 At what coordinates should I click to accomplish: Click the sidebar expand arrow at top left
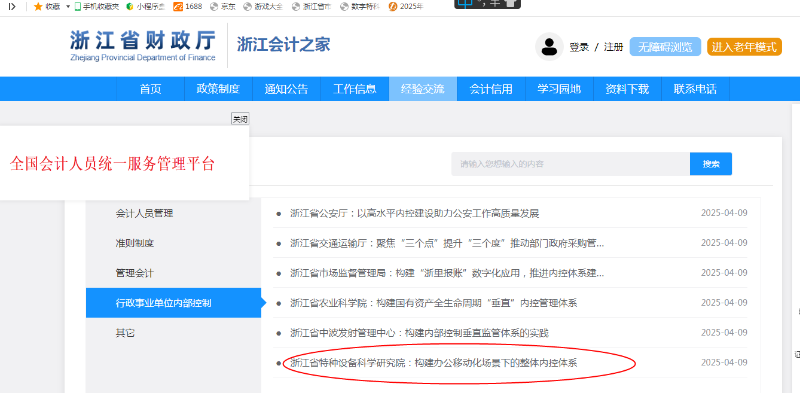pyautogui.click(x=12, y=7)
